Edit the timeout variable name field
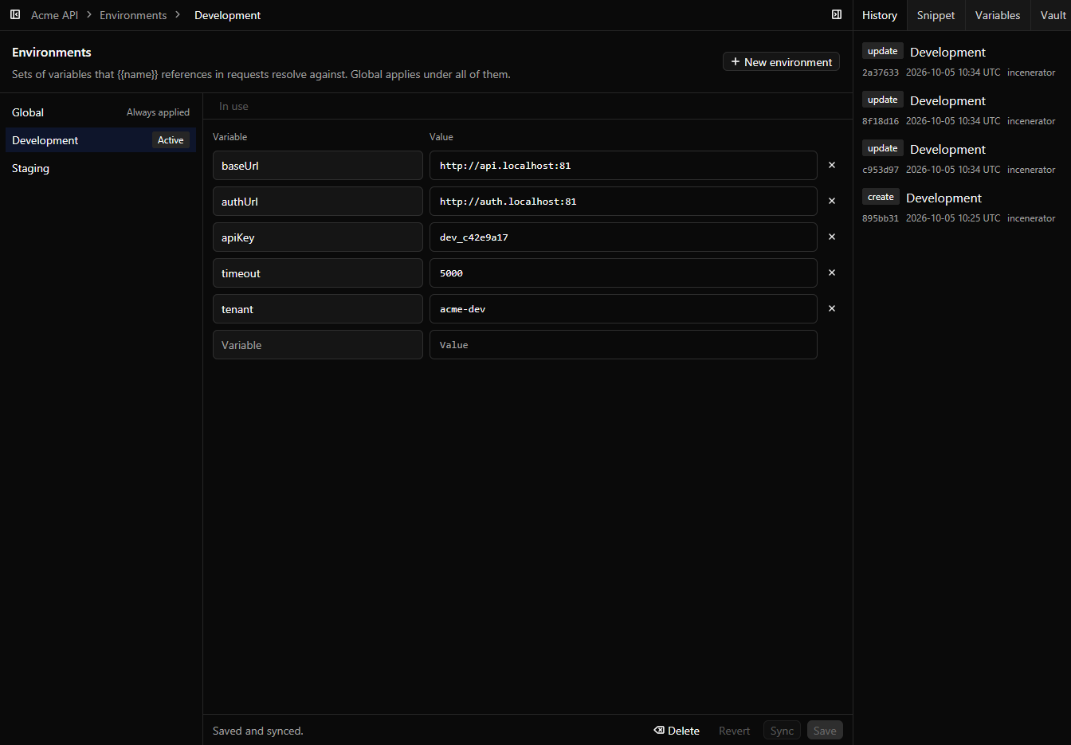 (x=318, y=273)
